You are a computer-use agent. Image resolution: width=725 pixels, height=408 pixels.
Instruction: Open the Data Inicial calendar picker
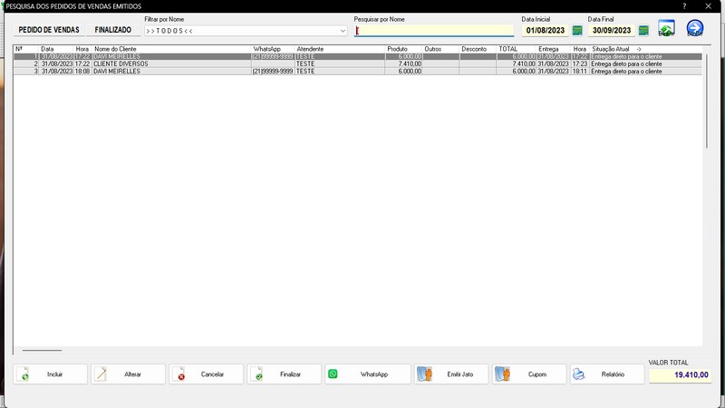pos(577,31)
